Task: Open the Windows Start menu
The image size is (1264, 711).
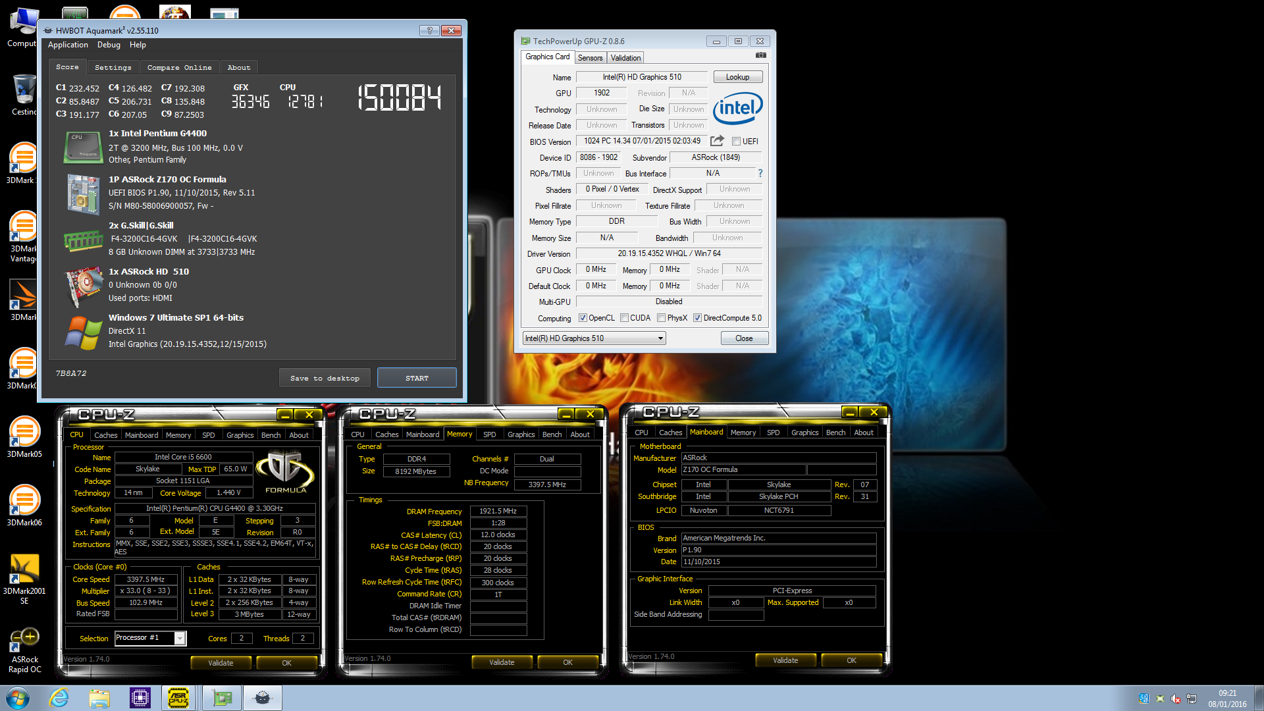Action: click(18, 698)
